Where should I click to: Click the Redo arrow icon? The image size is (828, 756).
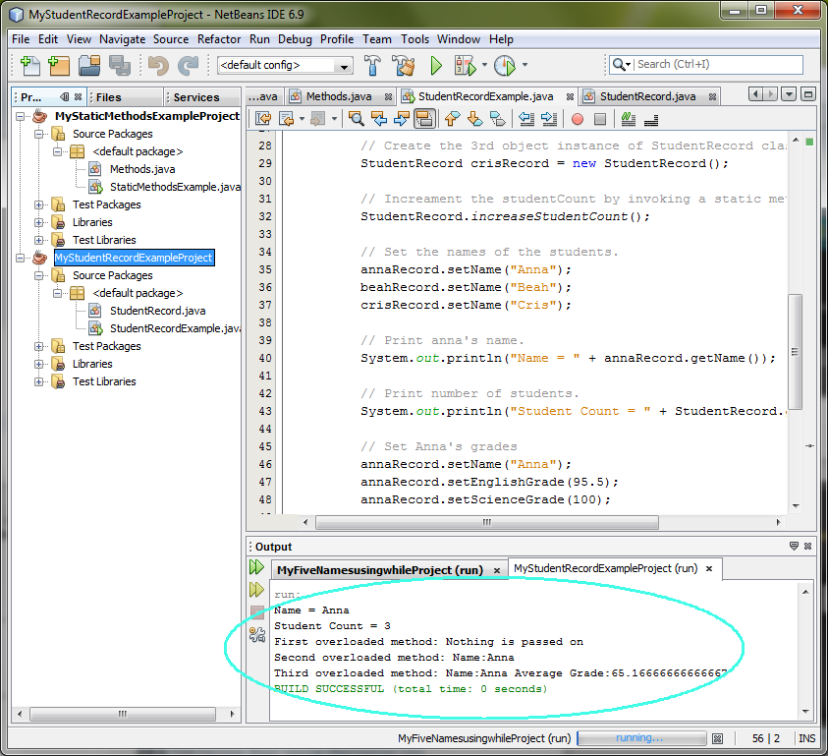188,65
